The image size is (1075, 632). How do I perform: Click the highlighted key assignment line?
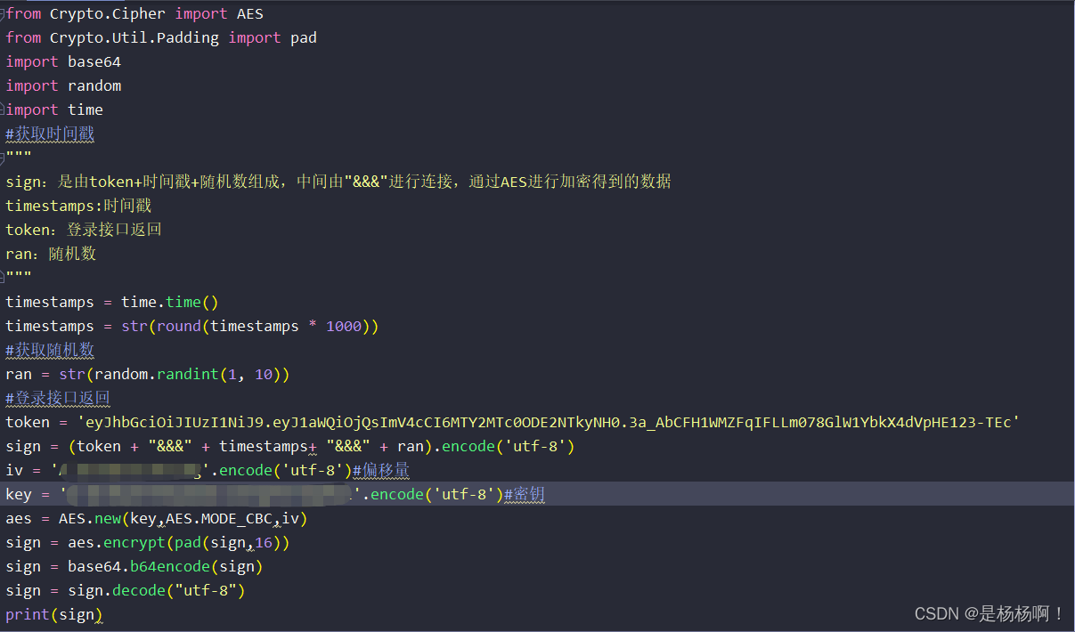coord(267,494)
